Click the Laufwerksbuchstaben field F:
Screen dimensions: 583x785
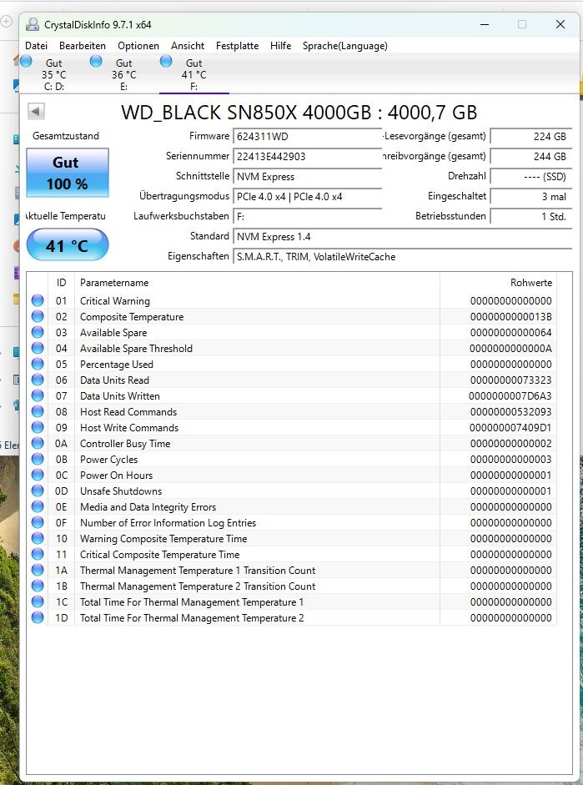[x=307, y=216]
